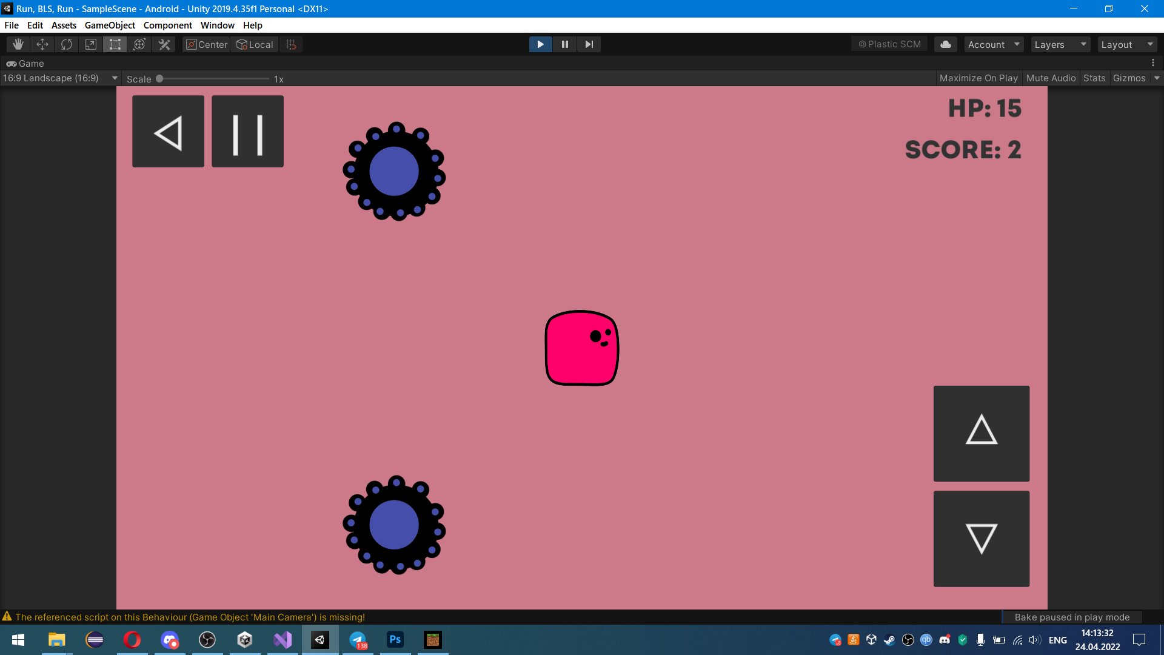Select the Transform combined tool

point(140,44)
